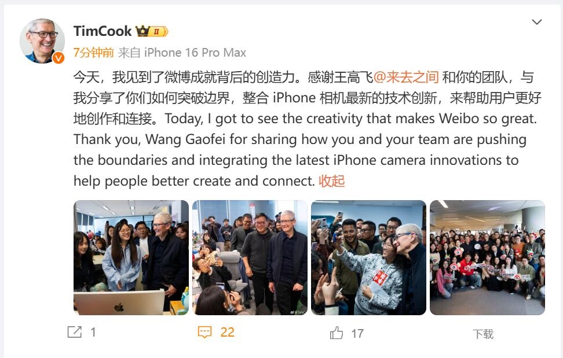Open Tim Cook's profile avatar

[x=42, y=41]
